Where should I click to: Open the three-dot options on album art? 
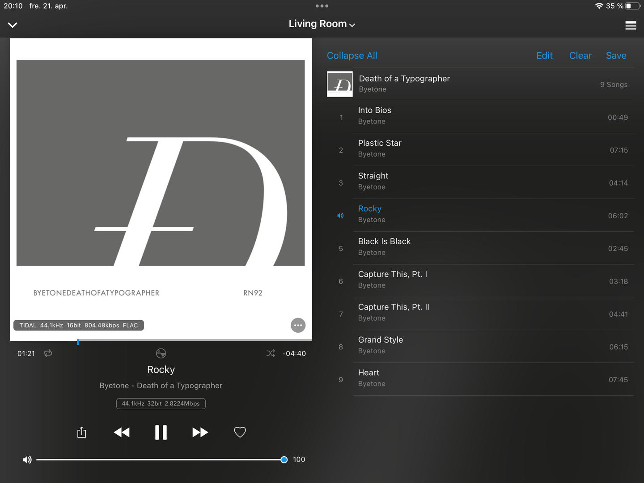click(298, 325)
